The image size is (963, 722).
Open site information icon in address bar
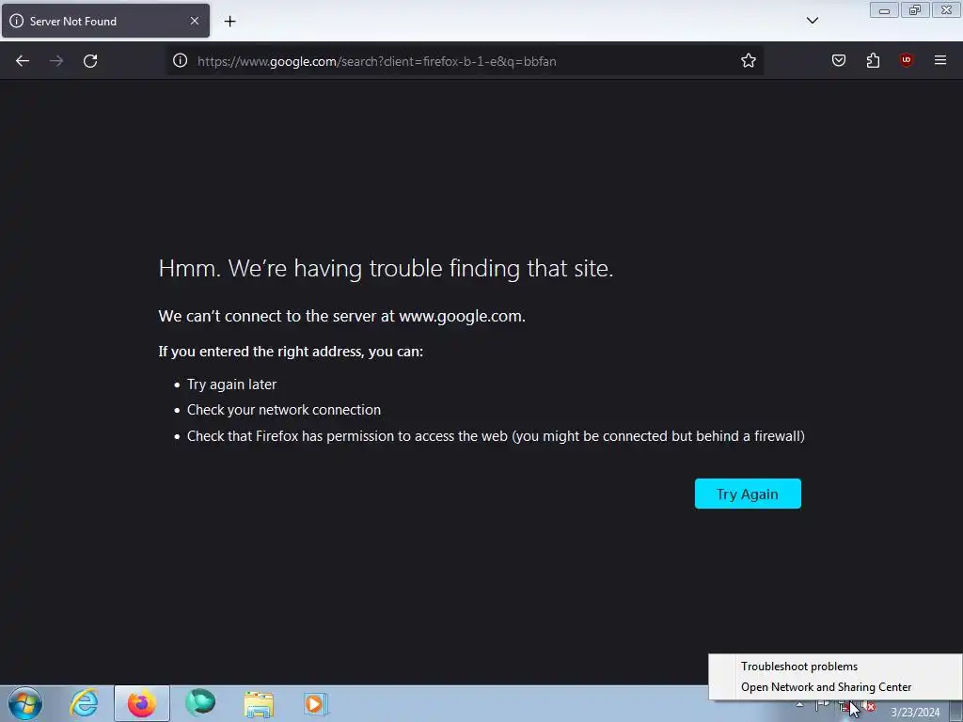[x=180, y=61]
